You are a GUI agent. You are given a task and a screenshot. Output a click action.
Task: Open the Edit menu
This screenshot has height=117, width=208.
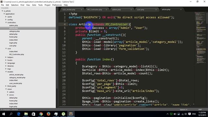(x=7, y=5)
